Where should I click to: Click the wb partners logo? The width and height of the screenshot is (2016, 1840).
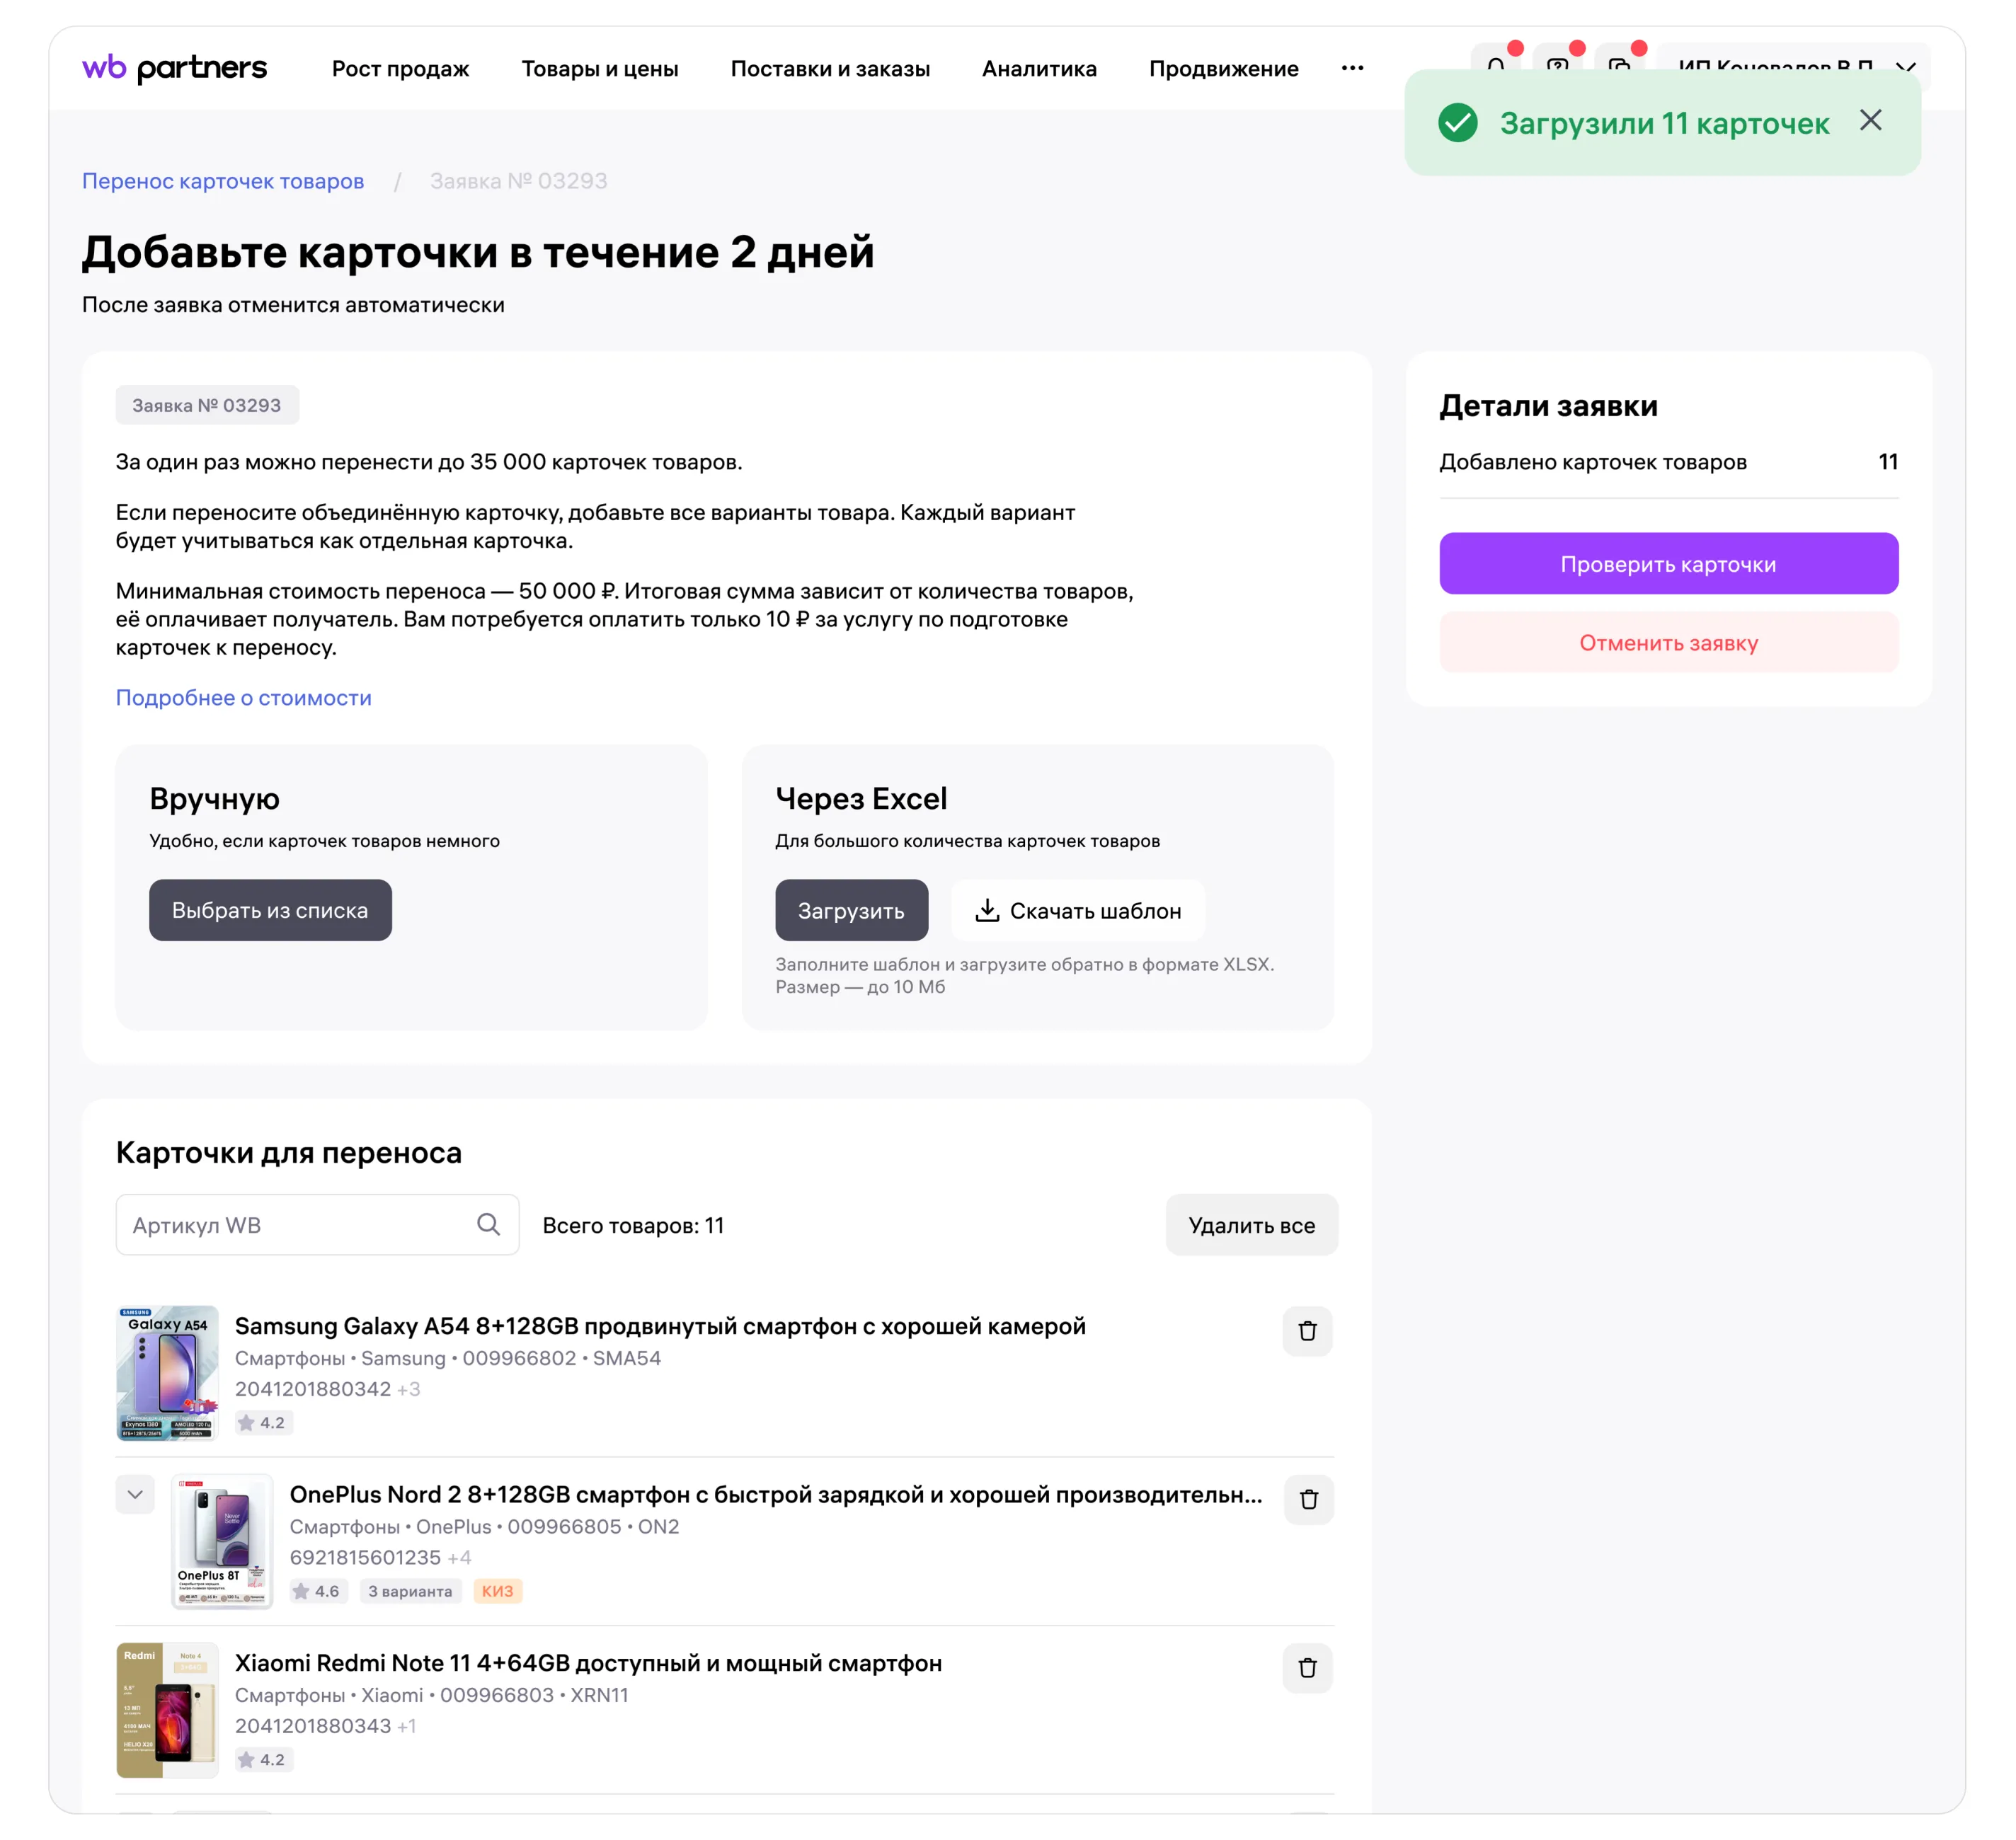[175, 68]
